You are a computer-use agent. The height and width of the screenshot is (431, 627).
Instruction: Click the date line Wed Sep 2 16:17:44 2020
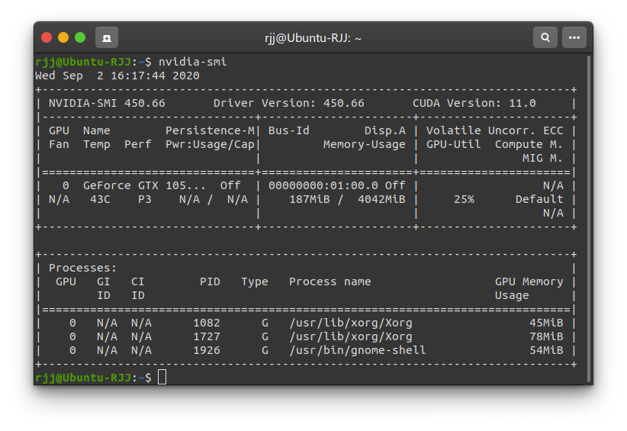pyautogui.click(x=117, y=76)
